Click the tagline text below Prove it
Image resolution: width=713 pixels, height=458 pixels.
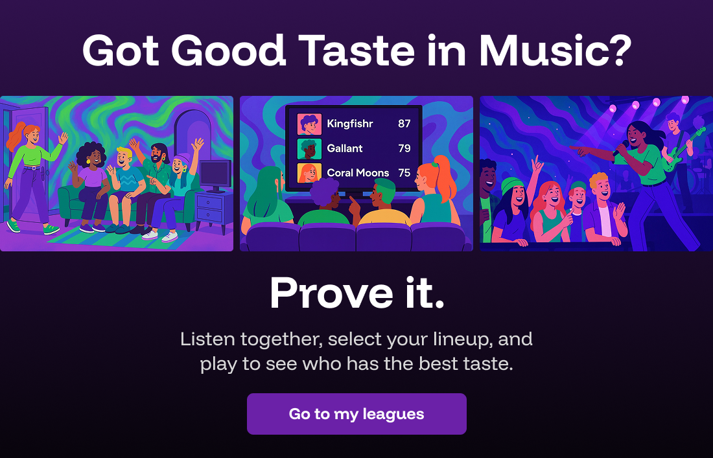pyautogui.click(x=356, y=351)
